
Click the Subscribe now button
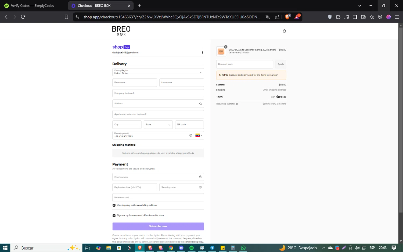point(158,226)
